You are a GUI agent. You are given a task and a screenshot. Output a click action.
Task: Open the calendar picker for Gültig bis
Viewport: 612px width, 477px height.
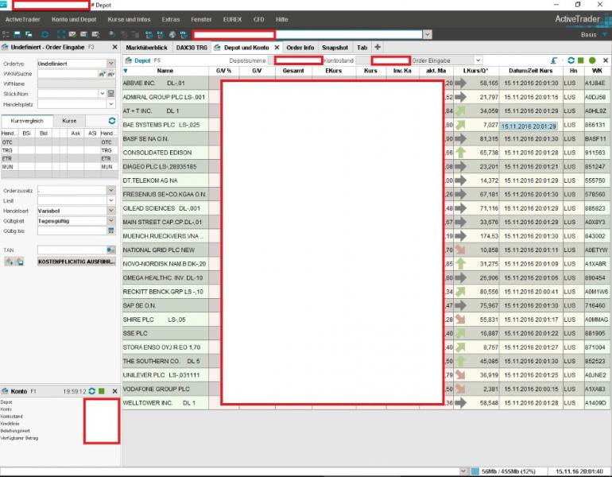tap(111, 231)
